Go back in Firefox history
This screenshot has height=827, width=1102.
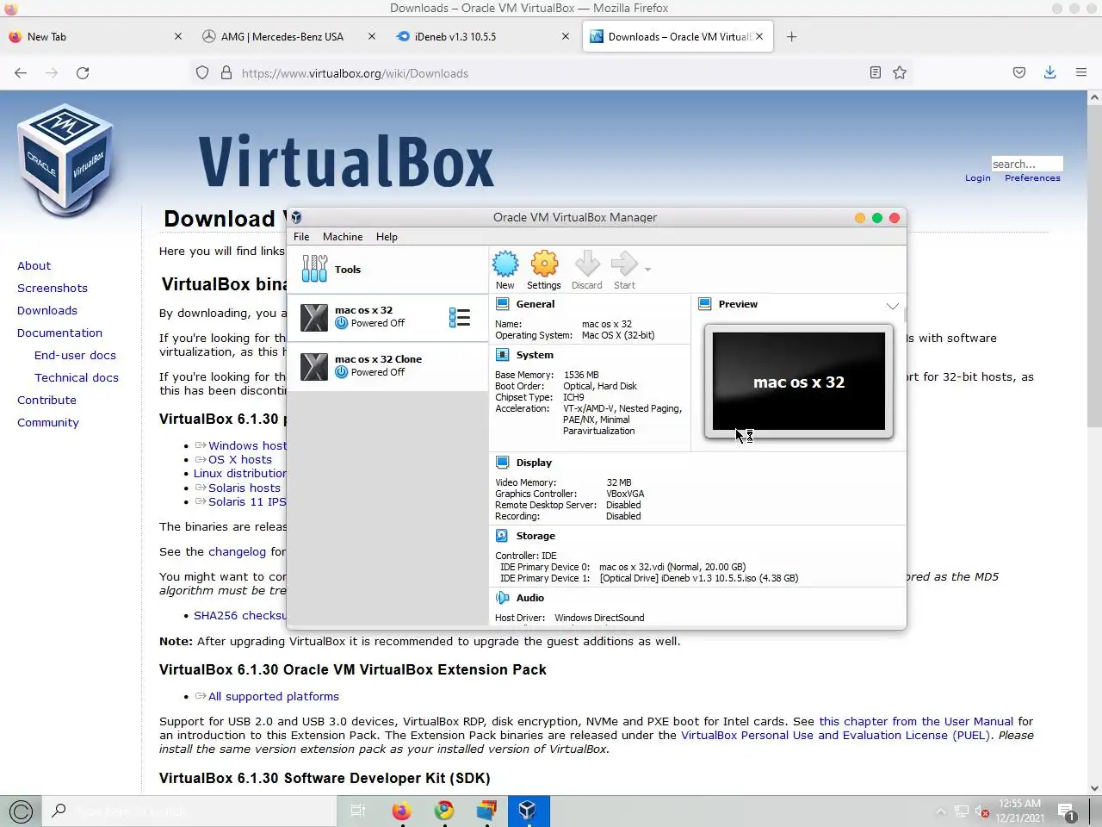pyautogui.click(x=21, y=73)
